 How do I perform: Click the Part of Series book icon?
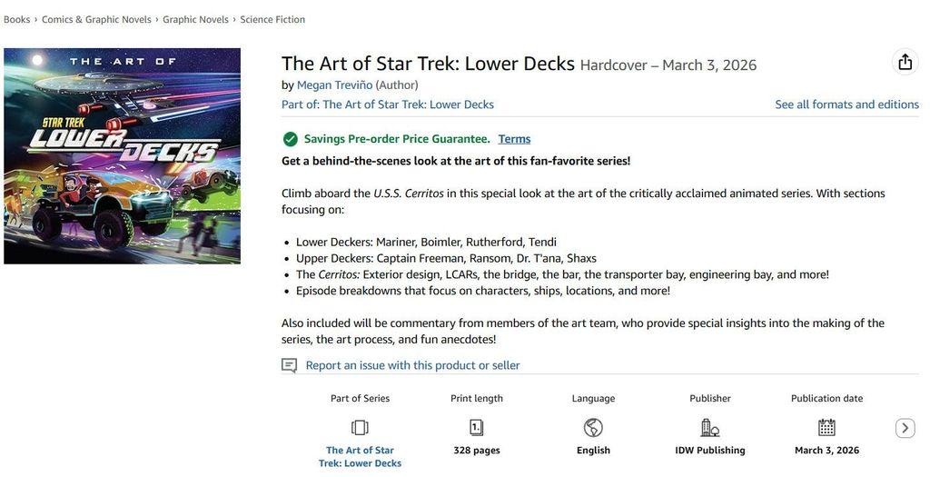tap(360, 428)
